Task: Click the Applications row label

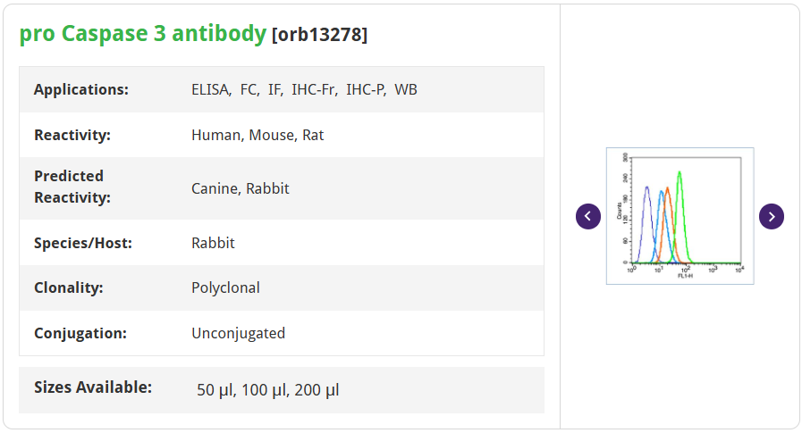Action: (81, 89)
